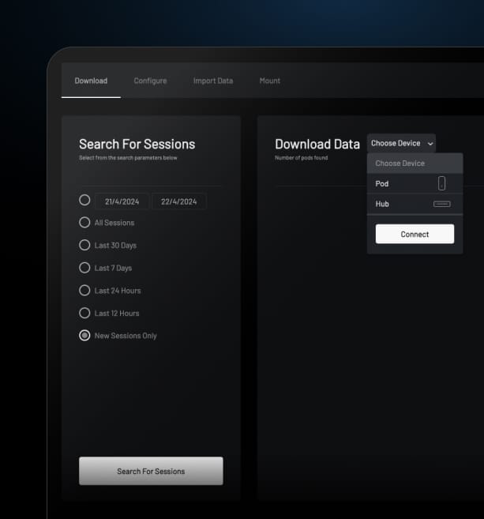This screenshot has height=519, width=484.
Task: Go to the Import Data tab
Action: [213, 81]
